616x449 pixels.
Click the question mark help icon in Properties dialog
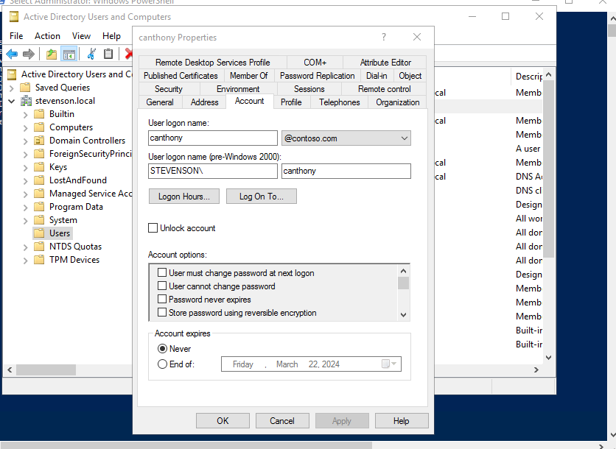384,37
